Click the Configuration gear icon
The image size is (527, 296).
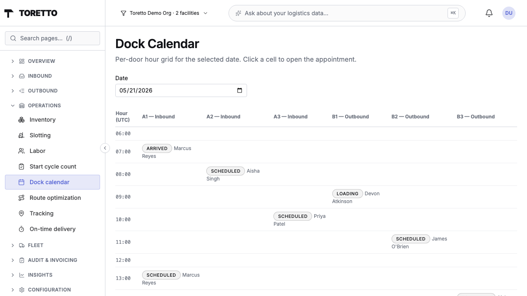pos(22,290)
